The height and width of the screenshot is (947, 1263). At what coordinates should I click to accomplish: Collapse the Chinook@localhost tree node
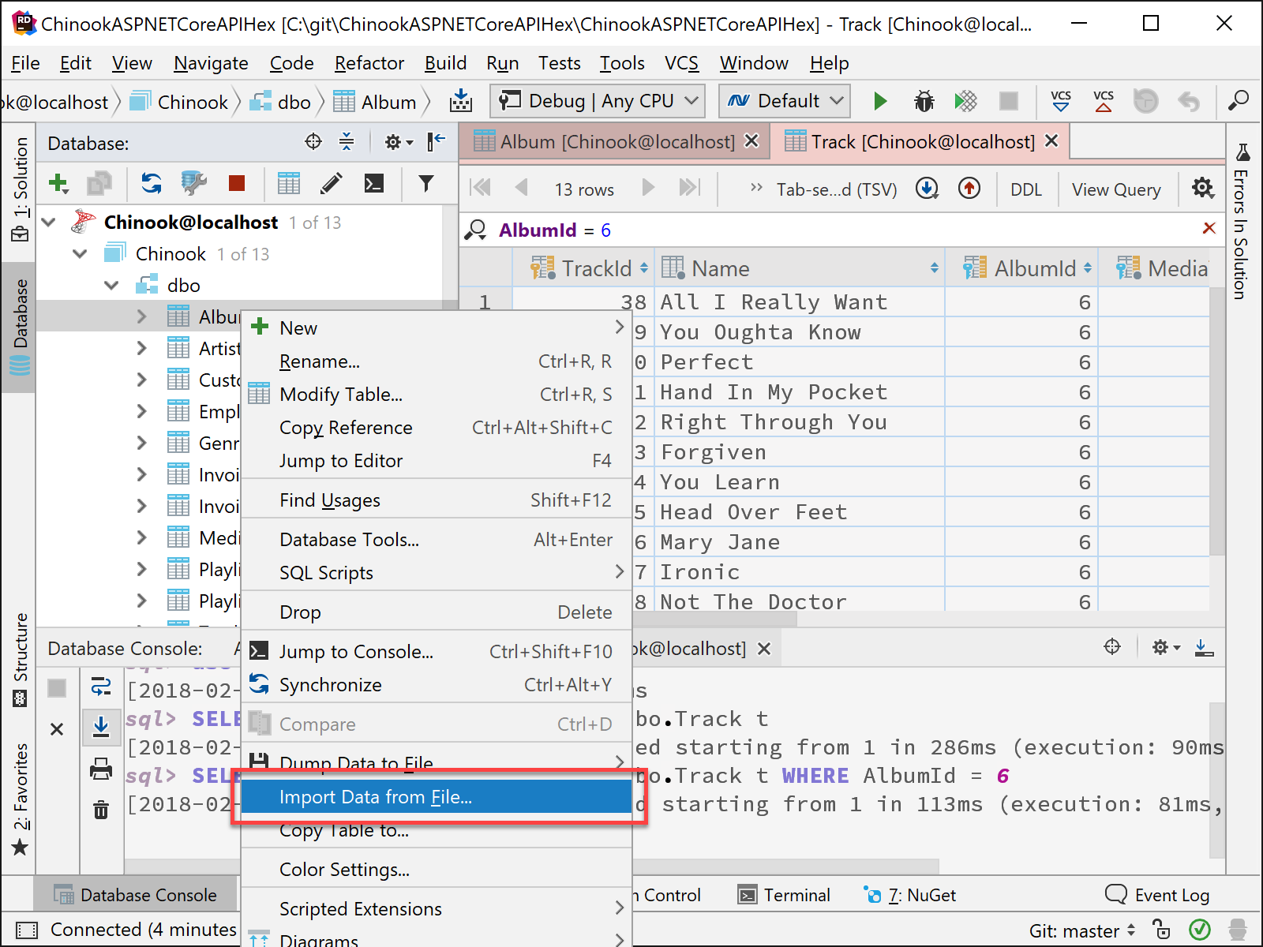tap(49, 223)
